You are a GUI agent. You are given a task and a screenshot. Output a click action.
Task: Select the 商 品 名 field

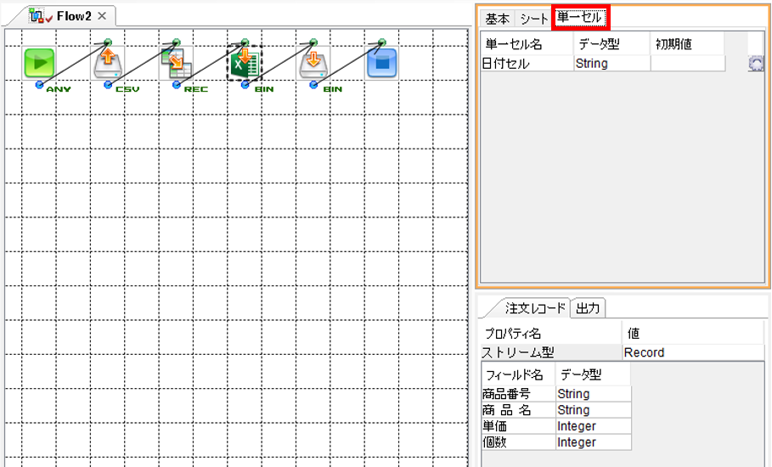pyautogui.click(x=518, y=410)
